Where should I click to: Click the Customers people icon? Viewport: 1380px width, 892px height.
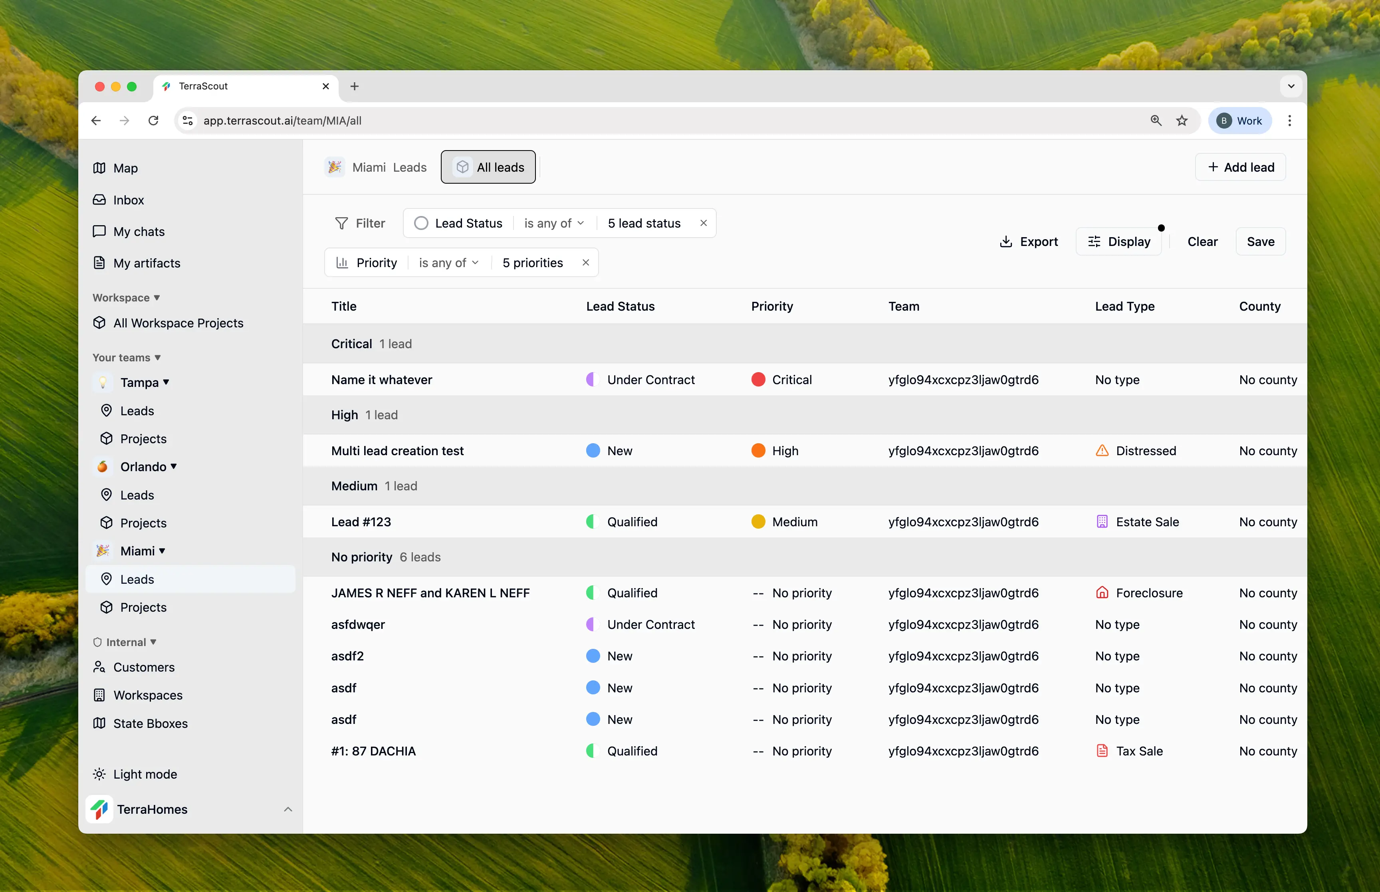[99, 667]
